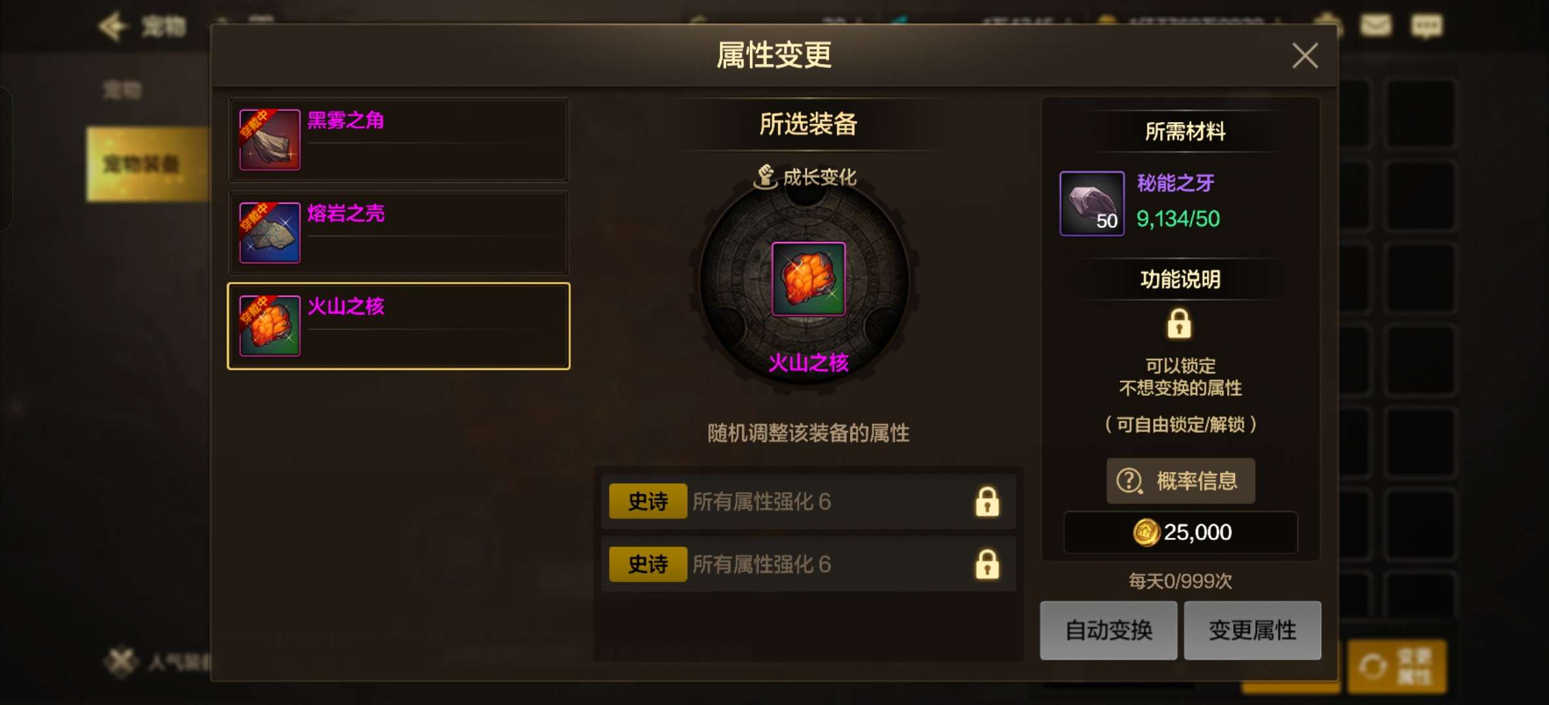Image resolution: width=1549 pixels, height=705 pixels.
Task: Click the 秘能之牙 material icon
Action: point(1091,203)
